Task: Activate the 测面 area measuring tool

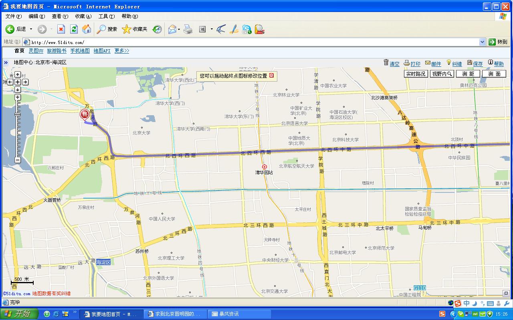Action: pyautogui.click(x=494, y=74)
